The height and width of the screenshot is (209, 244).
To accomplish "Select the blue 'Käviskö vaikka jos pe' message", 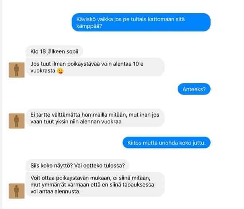I will tap(141, 22).
